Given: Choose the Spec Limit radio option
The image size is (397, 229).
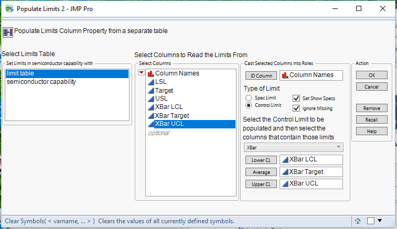Looking at the screenshot, I should point(249,98).
